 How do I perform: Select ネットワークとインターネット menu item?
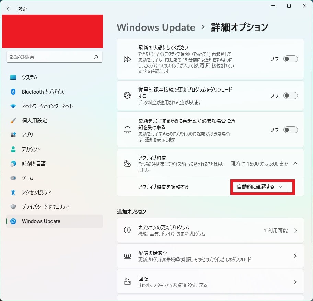pos(55,106)
